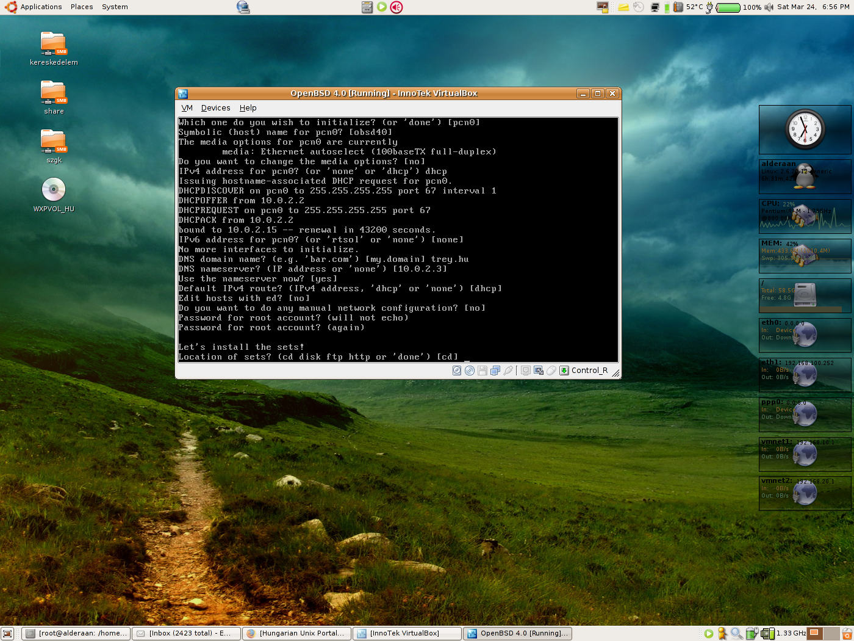Click the volume speaker icon in top panel
Image resolution: width=854 pixels, height=641 pixels.
[x=769, y=7]
